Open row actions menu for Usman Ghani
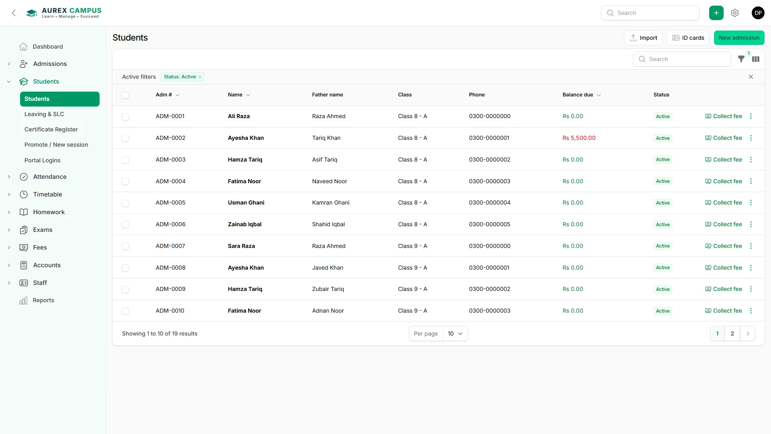Viewport: 771px width, 434px height. 751,203
